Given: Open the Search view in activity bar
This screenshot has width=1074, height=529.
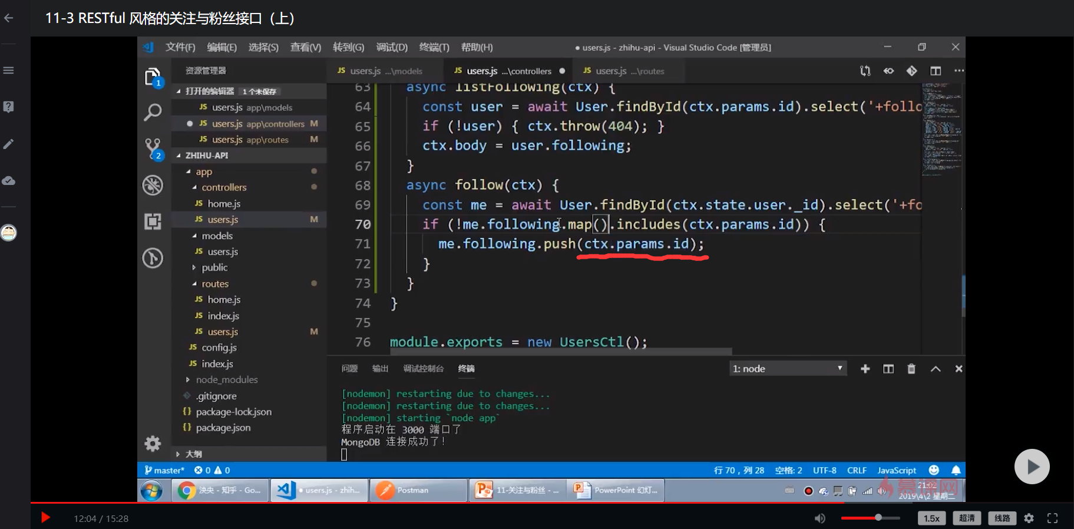Looking at the screenshot, I should click(153, 112).
